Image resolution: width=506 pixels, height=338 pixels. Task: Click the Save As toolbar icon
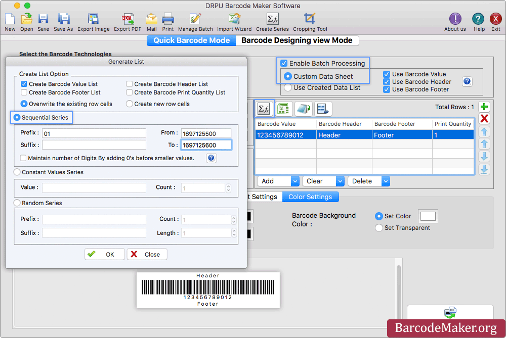pos(64,19)
